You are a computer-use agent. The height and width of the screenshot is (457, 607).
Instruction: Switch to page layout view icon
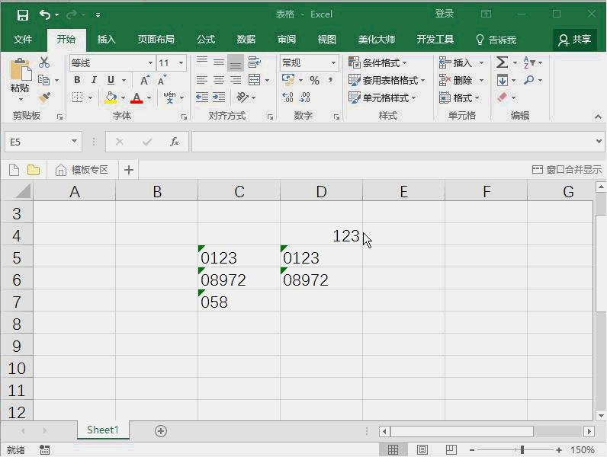click(x=422, y=449)
